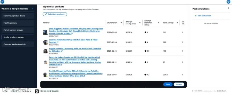Open the ipolo Nugget Ice Maker link
This screenshot has width=232, height=94.
coord(76,31)
